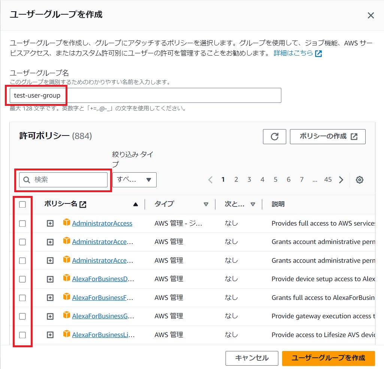Check the AdministratorAccess policy checkbox in first row

pyautogui.click(x=22, y=223)
